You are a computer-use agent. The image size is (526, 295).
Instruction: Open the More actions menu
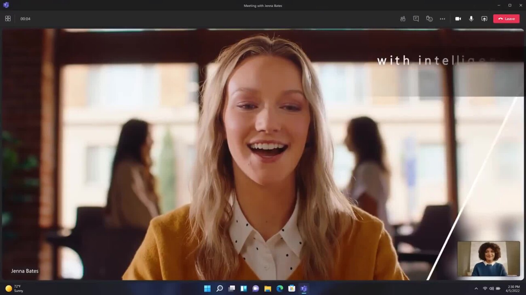[442, 19]
